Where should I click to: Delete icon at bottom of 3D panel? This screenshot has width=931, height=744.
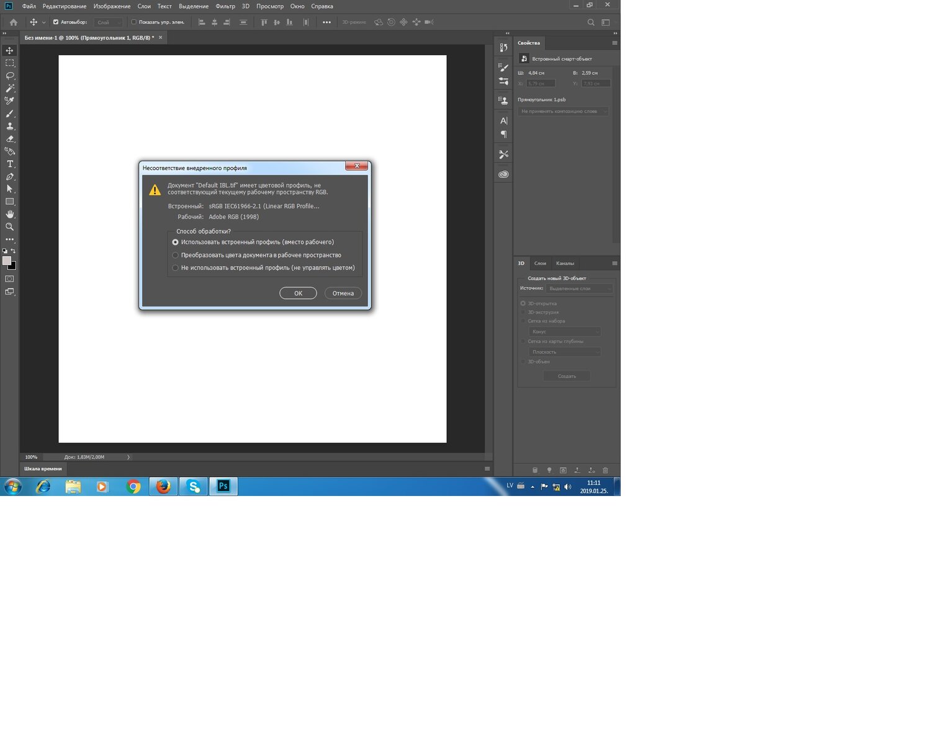(606, 471)
